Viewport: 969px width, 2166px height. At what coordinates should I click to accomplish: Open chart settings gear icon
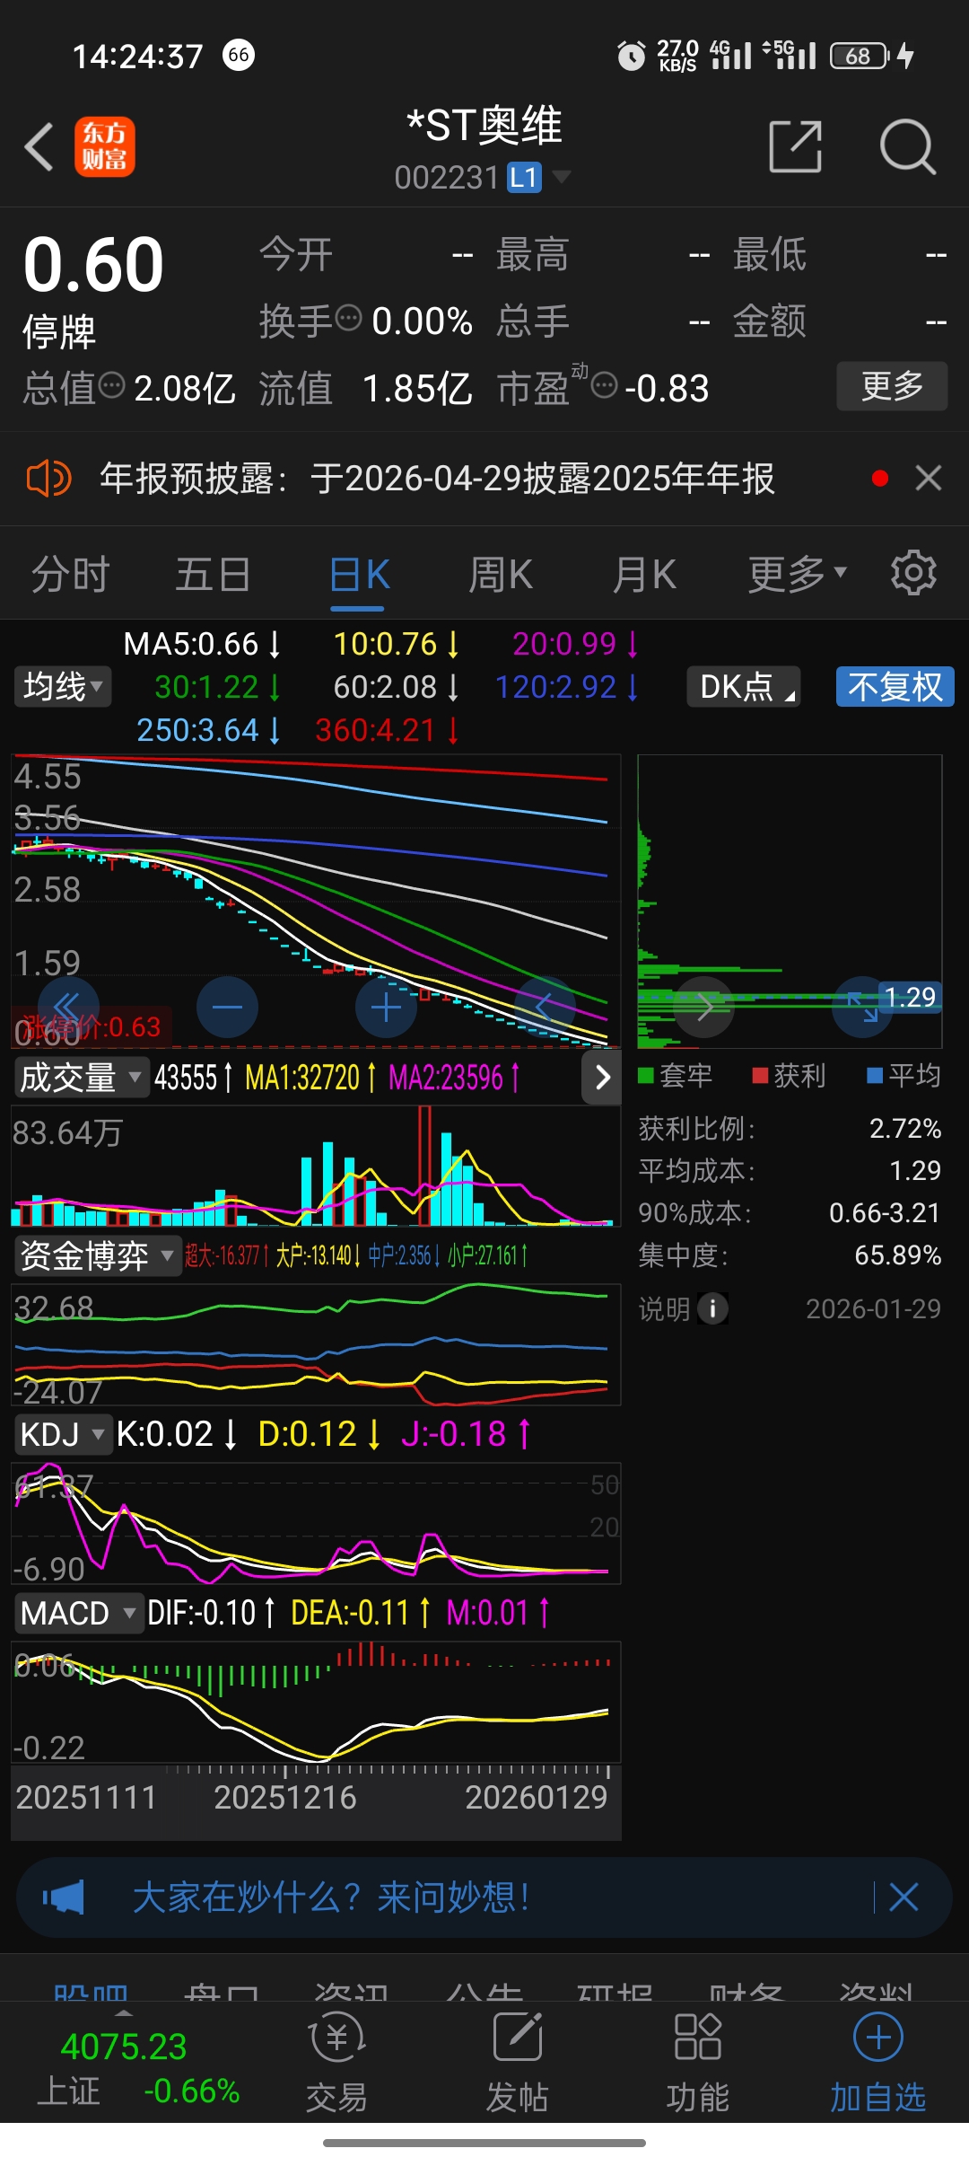[x=913, y=572]
